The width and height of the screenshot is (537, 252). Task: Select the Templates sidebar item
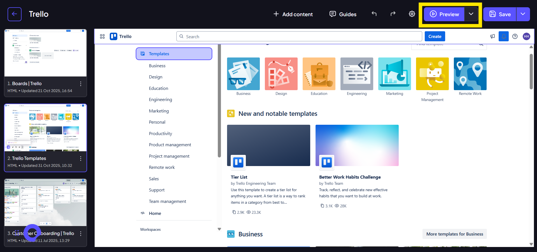tap(174, 54)
